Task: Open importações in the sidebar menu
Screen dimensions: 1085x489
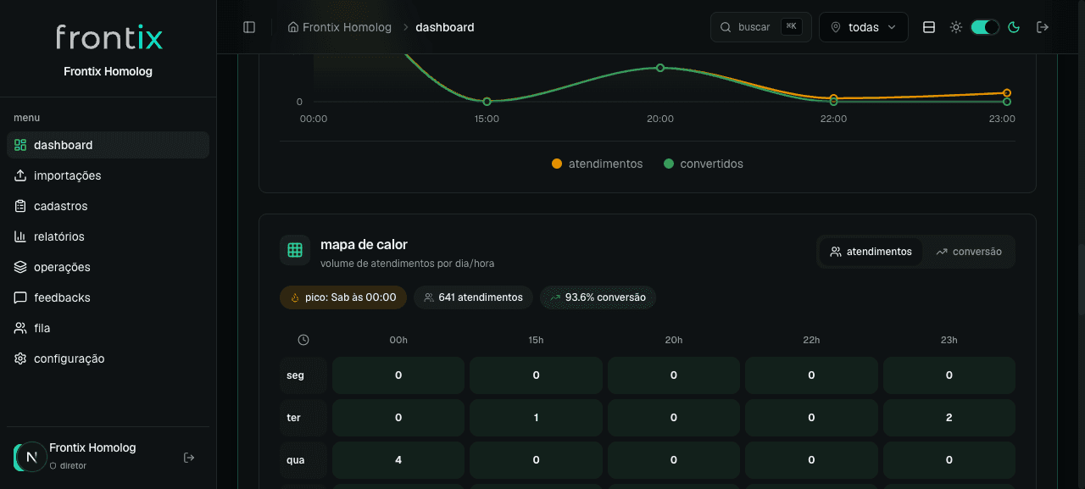Action: pyautogui.click(x=108, y=175)
